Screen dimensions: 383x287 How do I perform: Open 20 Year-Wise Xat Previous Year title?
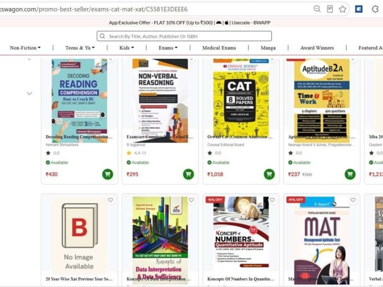pos(79,279)
